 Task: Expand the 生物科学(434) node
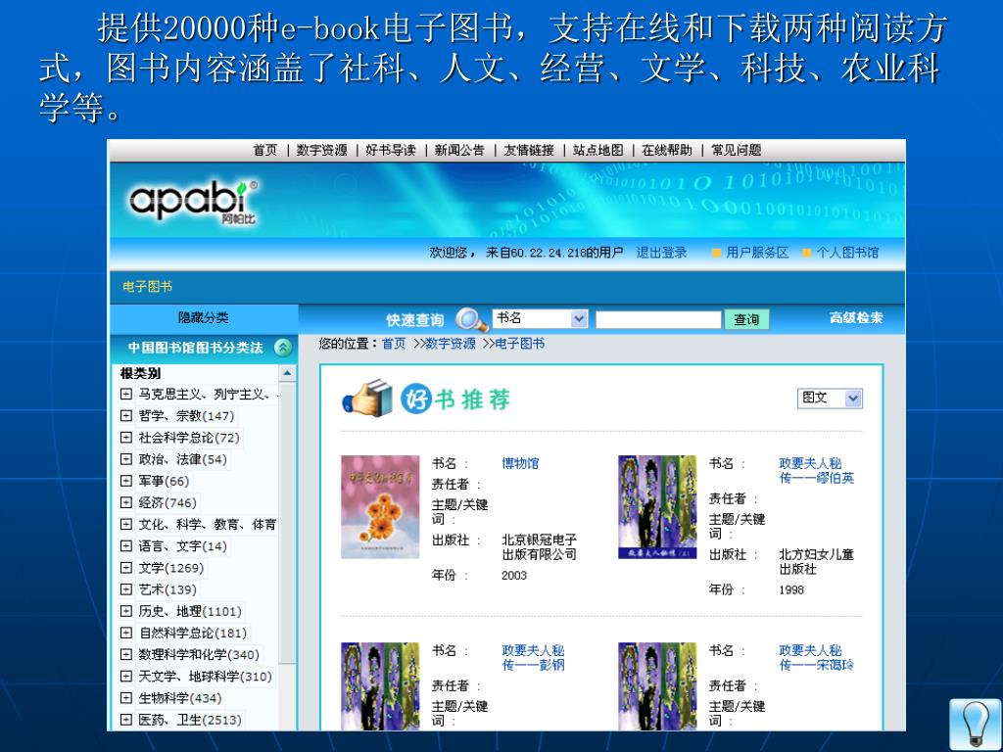126,698
